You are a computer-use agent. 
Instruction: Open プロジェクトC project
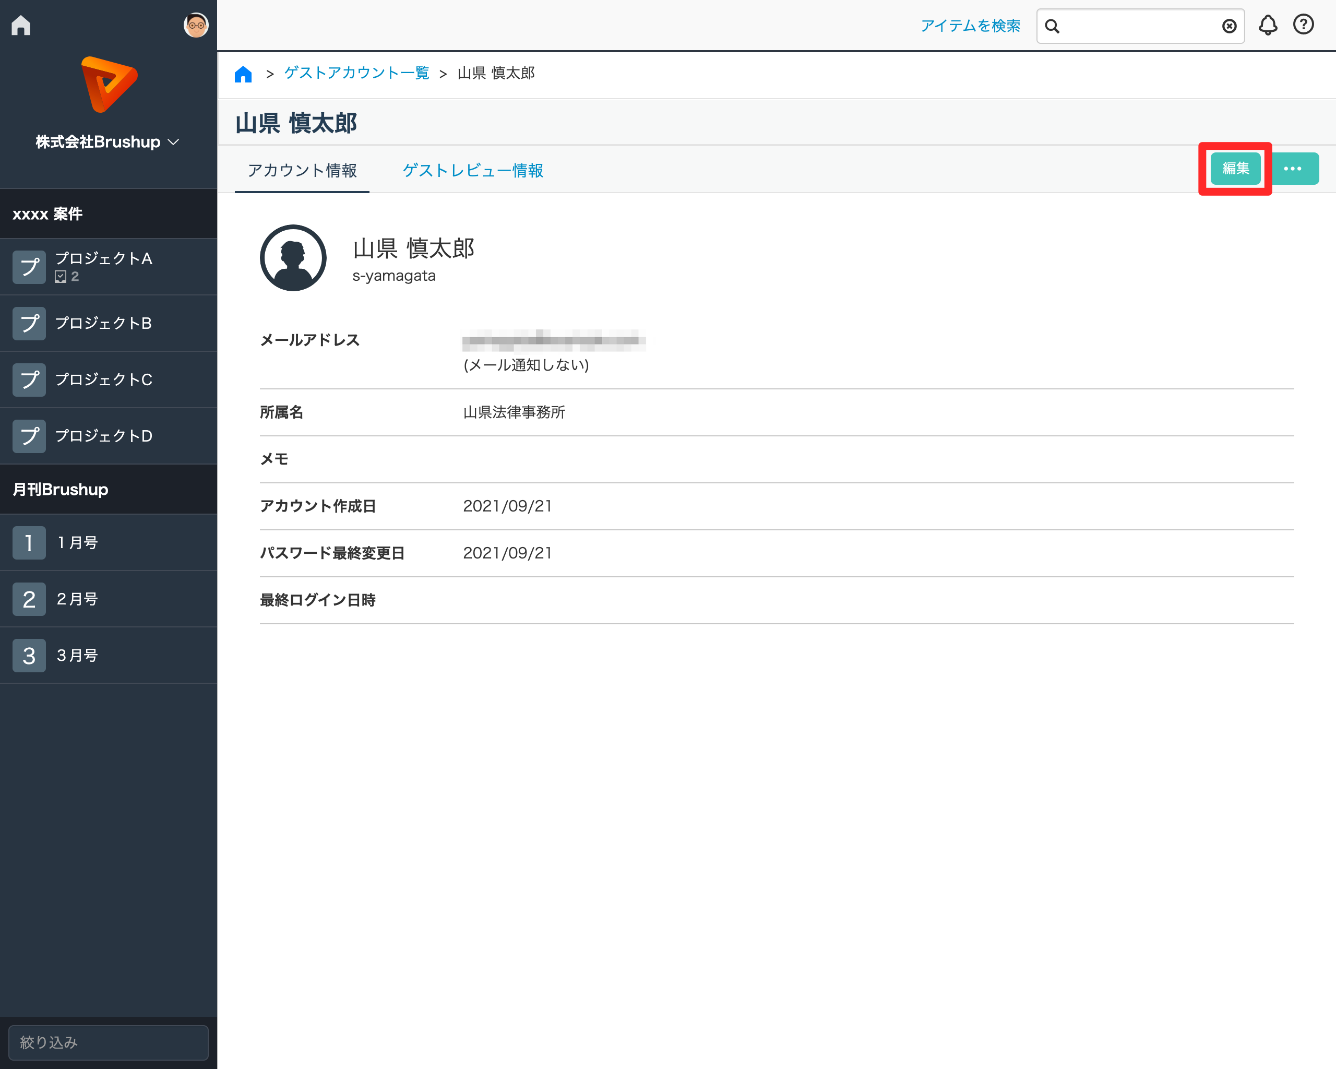(x=109, y=380)
